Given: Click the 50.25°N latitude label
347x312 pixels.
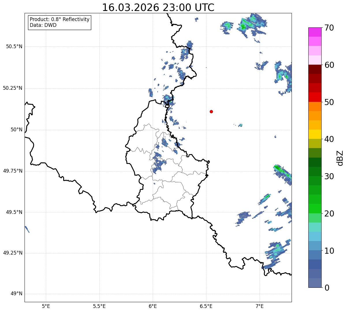Looking at the screenshot, I should tap(12, 88).
